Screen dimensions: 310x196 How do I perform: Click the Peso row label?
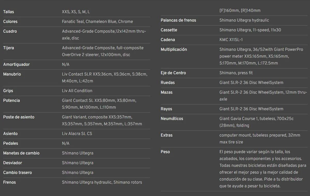pyautogui.click(x=165, y=152)
